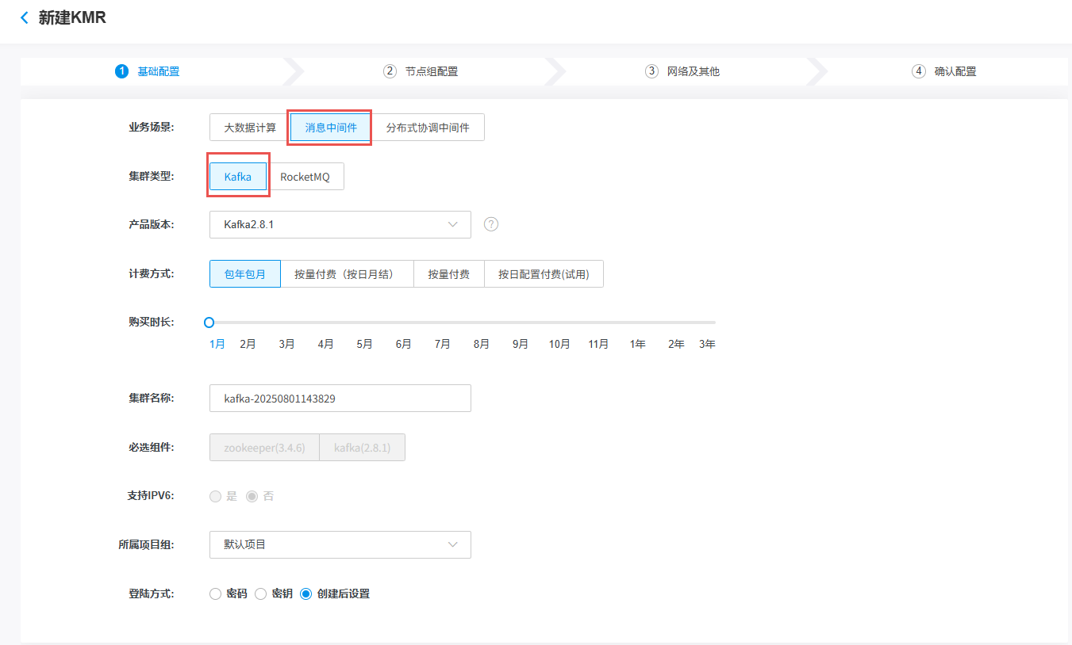Select 按日配置付费(试用) billing method
Viewport: 1072px width, 645px height.
(544, 274)
